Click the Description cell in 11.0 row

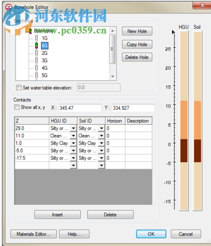(139, 135)
